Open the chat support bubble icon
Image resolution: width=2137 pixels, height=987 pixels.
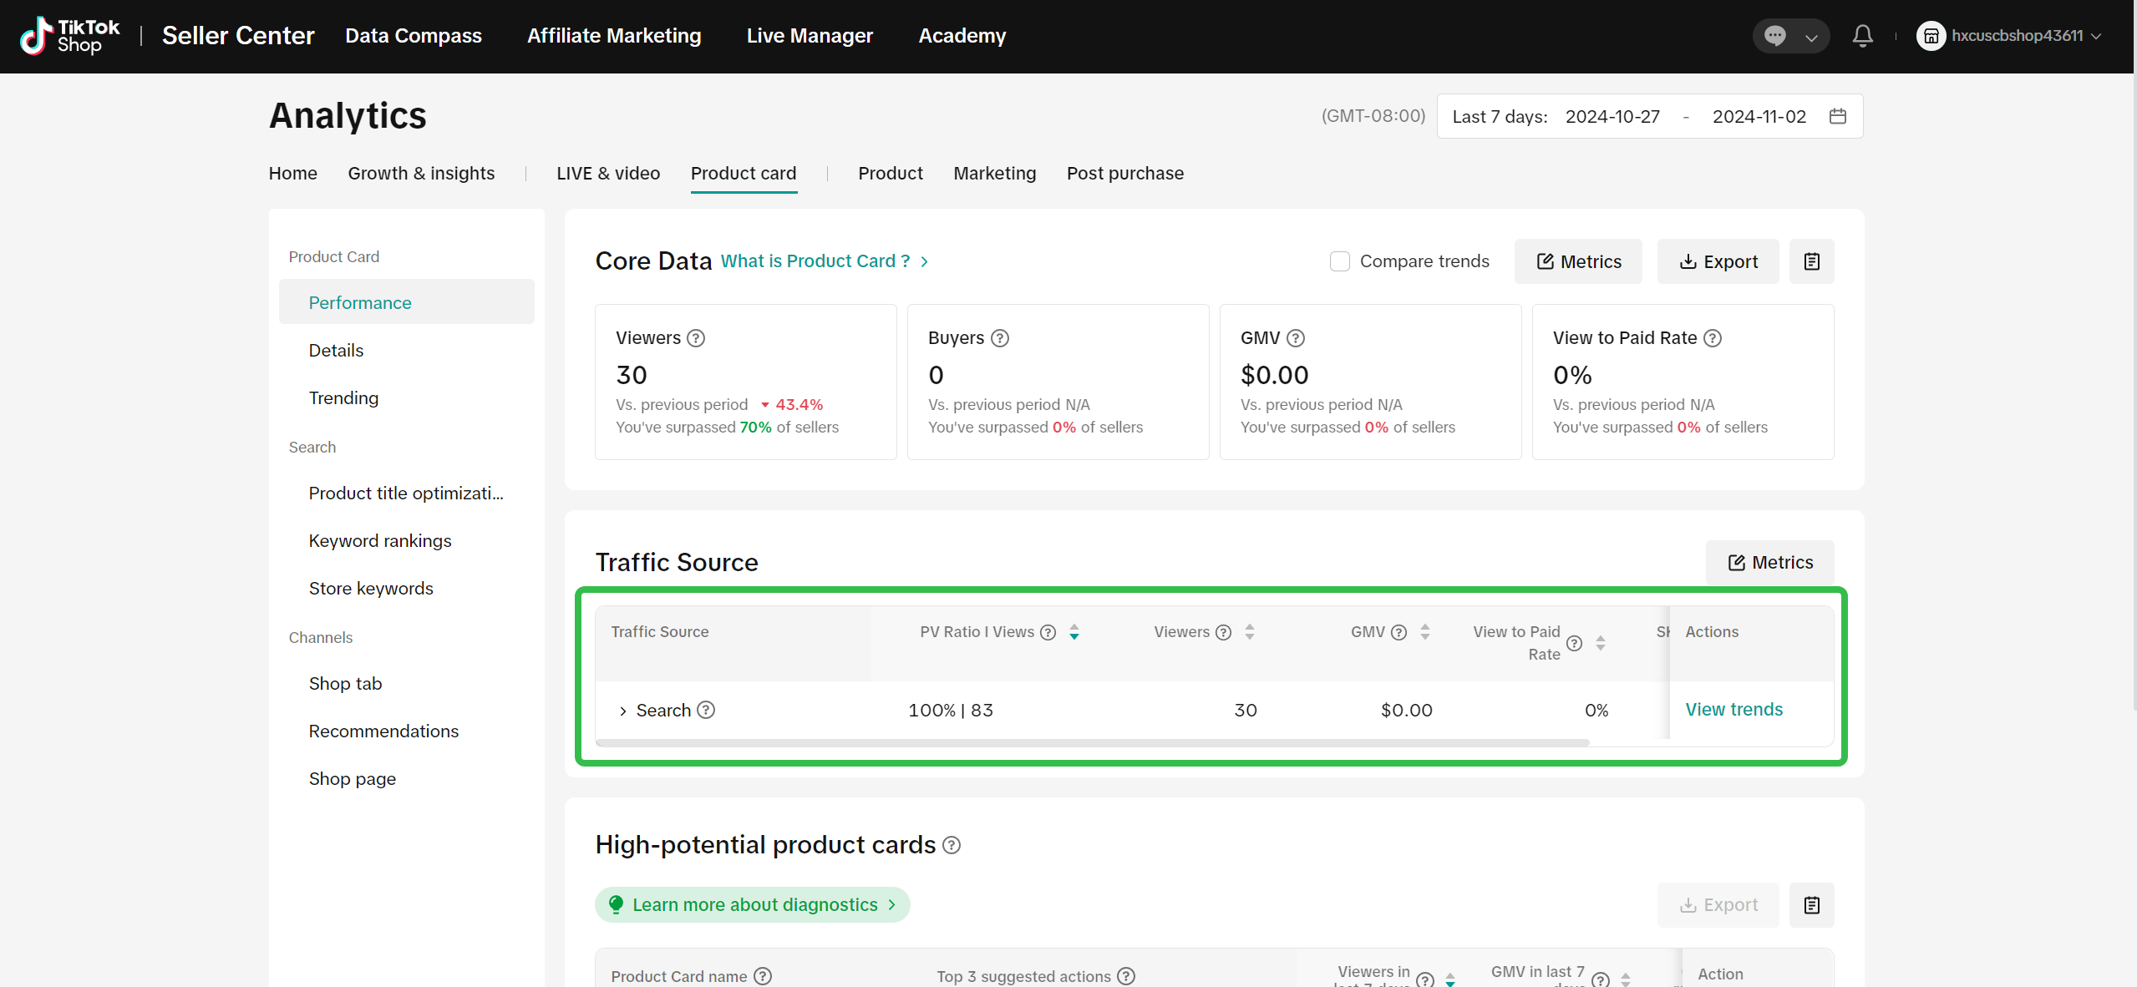pos(1775,36)
